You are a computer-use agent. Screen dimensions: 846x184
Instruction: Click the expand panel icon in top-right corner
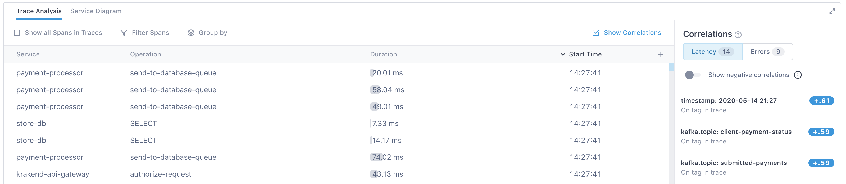(832, 11)
